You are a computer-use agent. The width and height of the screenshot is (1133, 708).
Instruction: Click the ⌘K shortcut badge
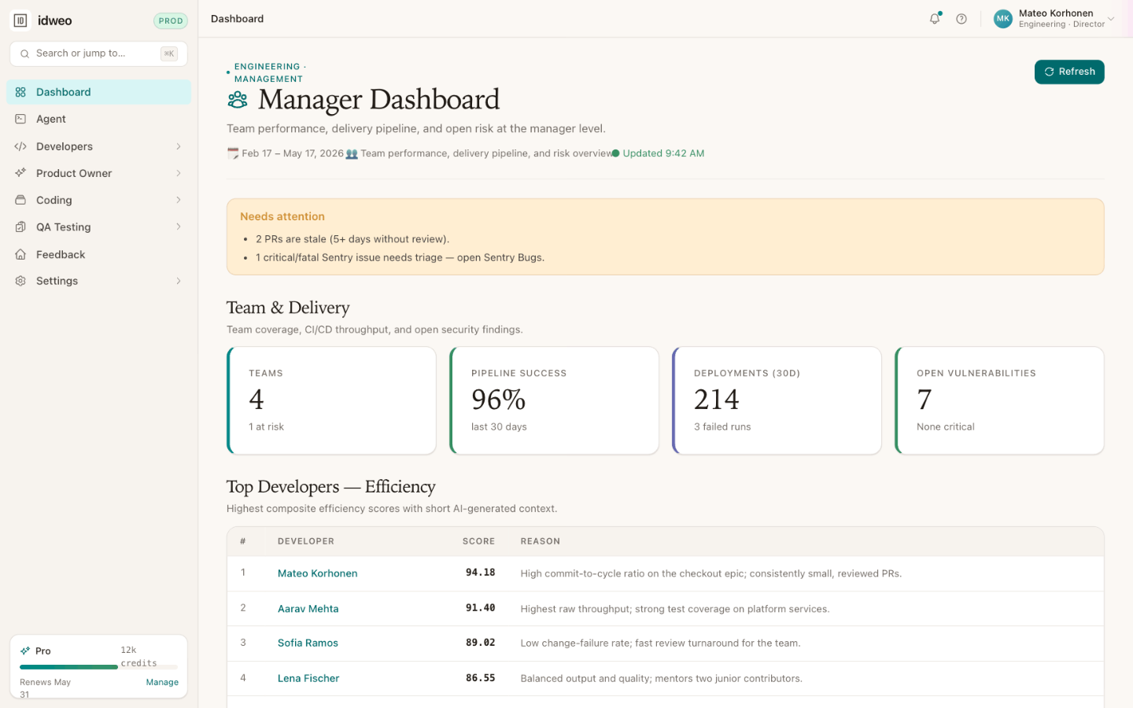(169, 53)
